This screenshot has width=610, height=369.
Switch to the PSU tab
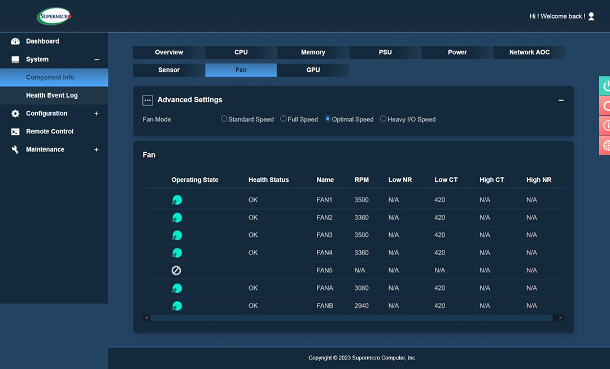coord(385,52)
